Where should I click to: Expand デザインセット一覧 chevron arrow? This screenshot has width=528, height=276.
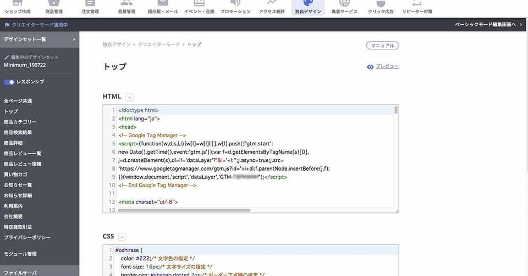74,40
